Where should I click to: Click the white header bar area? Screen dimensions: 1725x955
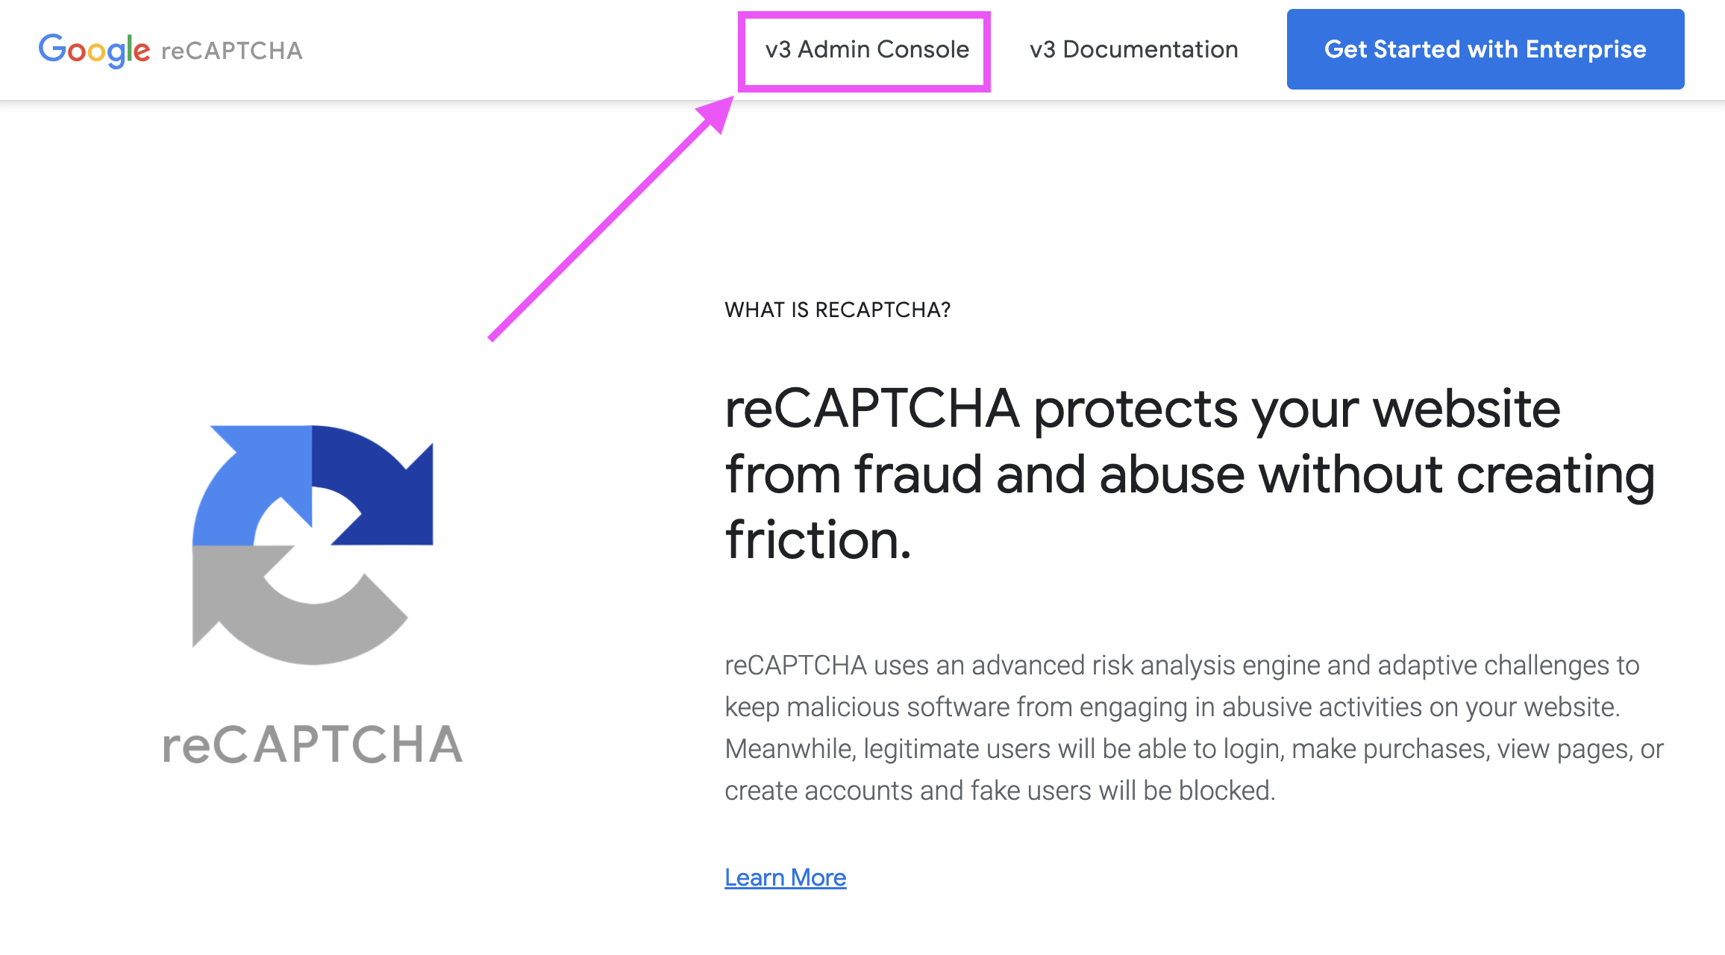click(522, 49)
